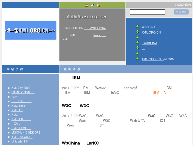Screen dimensions: 193x145
Task: Open the (W3CHINA) link in top bar
Action: pyautogui.click(x=179, y=5)
